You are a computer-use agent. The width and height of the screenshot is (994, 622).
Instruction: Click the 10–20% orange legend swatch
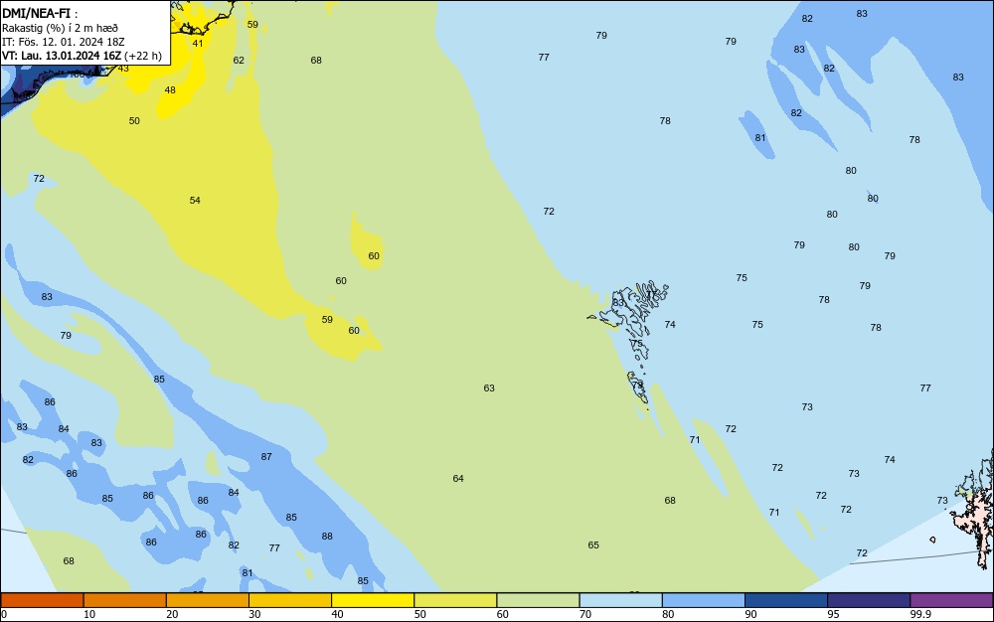(x=125, y=600)
